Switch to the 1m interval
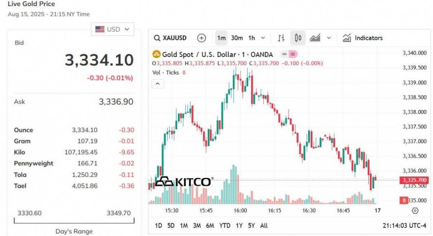The height and width of the screenshot is (236, 433). (x=221, y=38)
